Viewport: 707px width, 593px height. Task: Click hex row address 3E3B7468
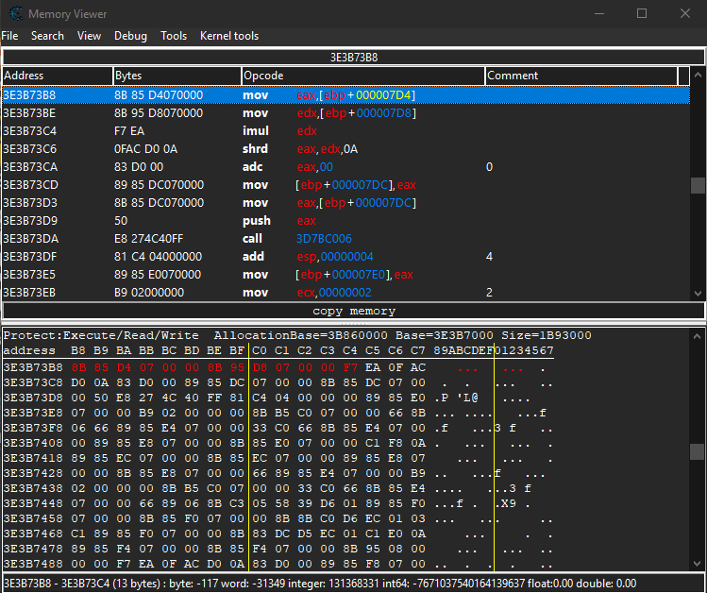(33, 534)
